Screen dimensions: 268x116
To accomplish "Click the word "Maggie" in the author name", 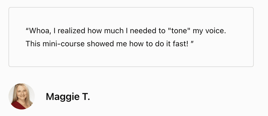I will 62,97.
